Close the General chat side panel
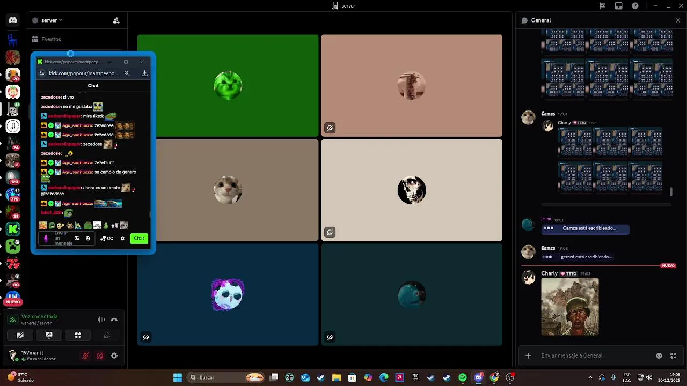 click(x=678, y=20)
